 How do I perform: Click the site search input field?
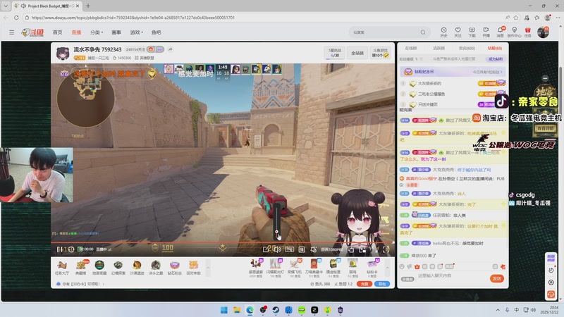pos(384,32)
